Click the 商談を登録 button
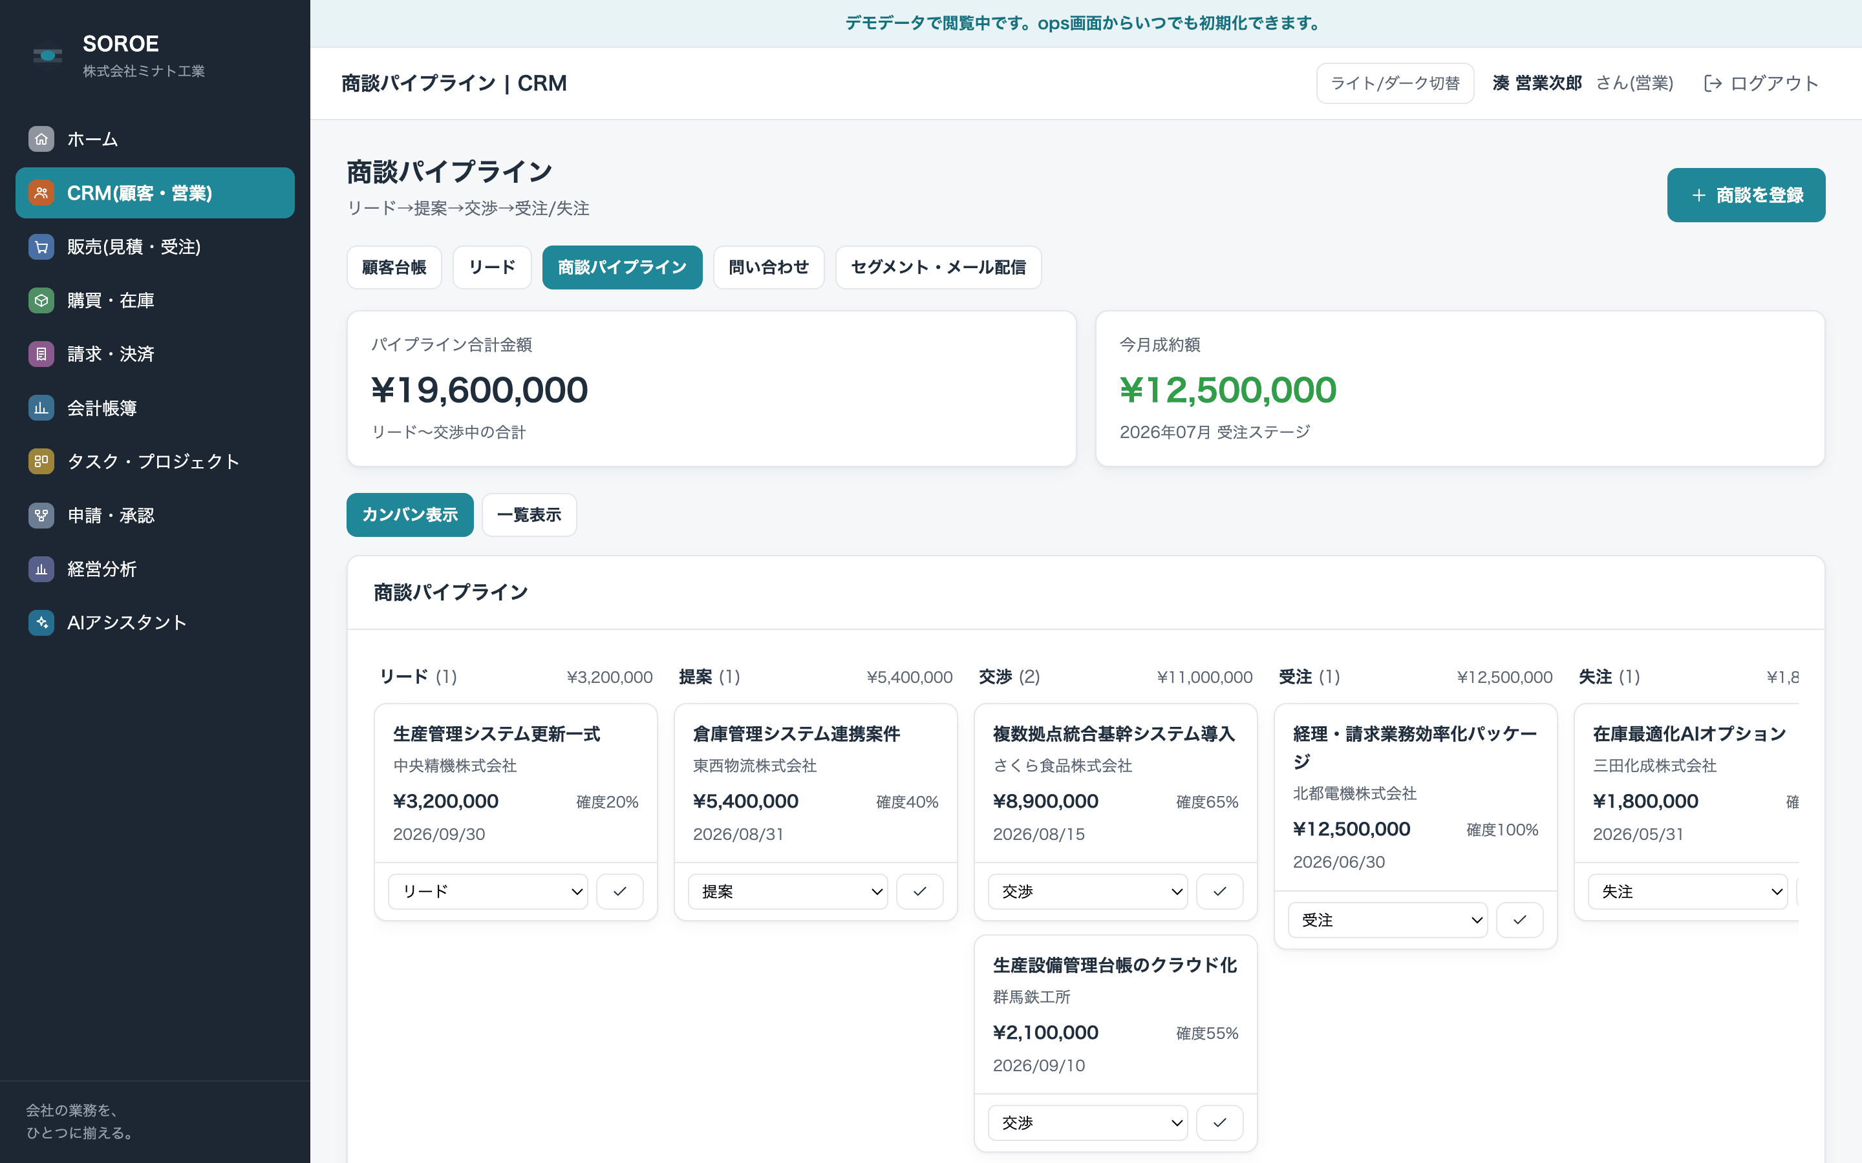1862x1163 pixels. pyautogui.click(x=1746, y=195)
